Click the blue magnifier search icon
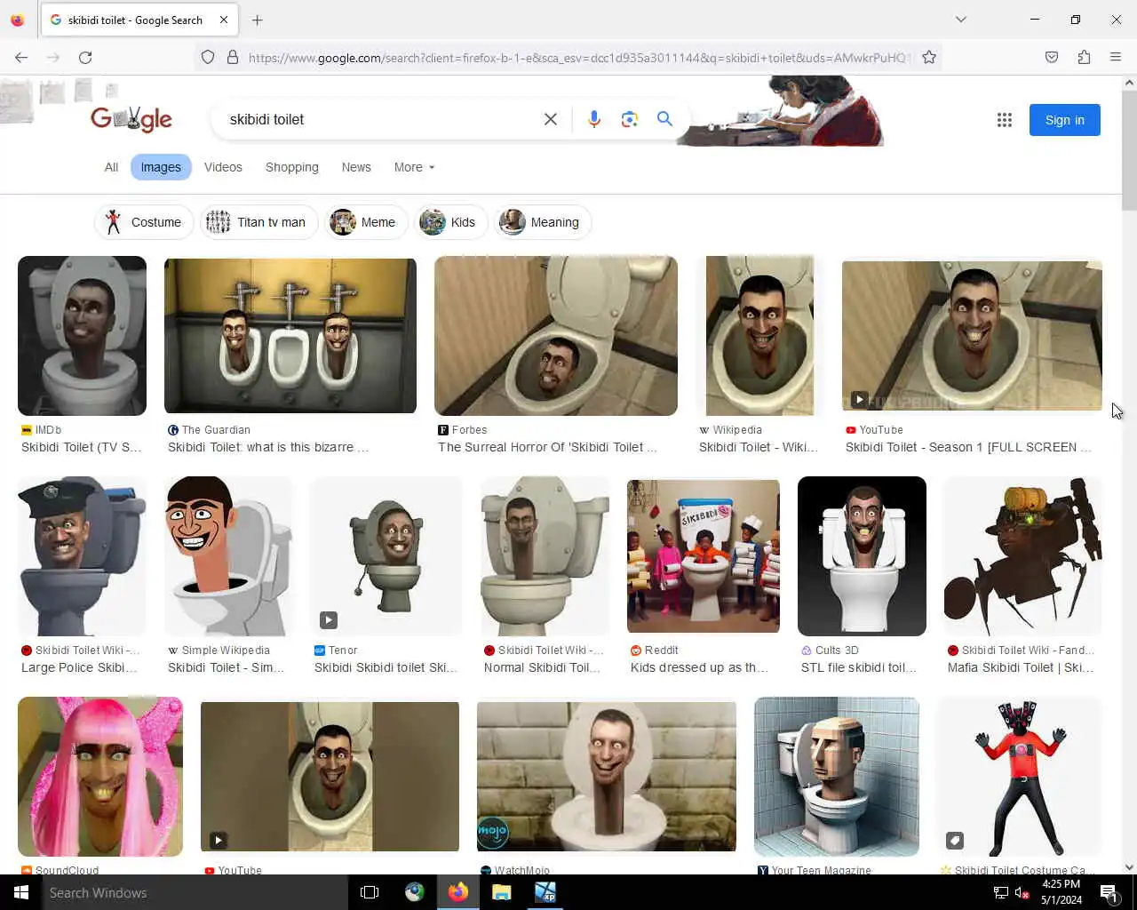1137x910 pixels. tap(664, 118)
